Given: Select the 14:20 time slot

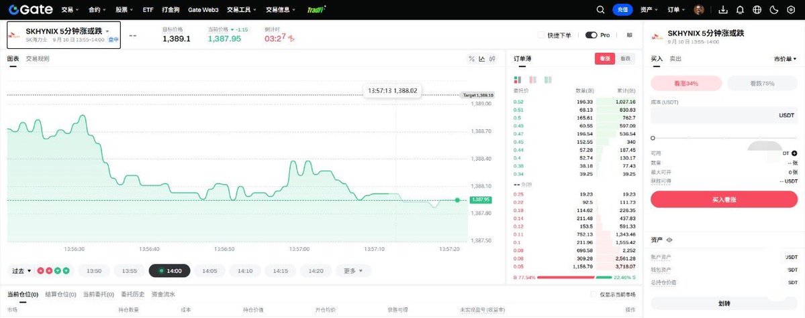Looking at the screenshot, I should [x=316, y=270].
